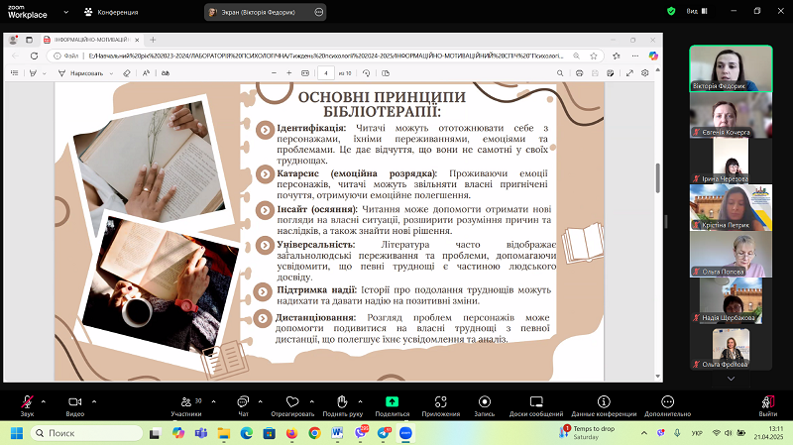Screen dimensions: 793x445
Task: Click the fit to width icon
Action: [305, 73]
